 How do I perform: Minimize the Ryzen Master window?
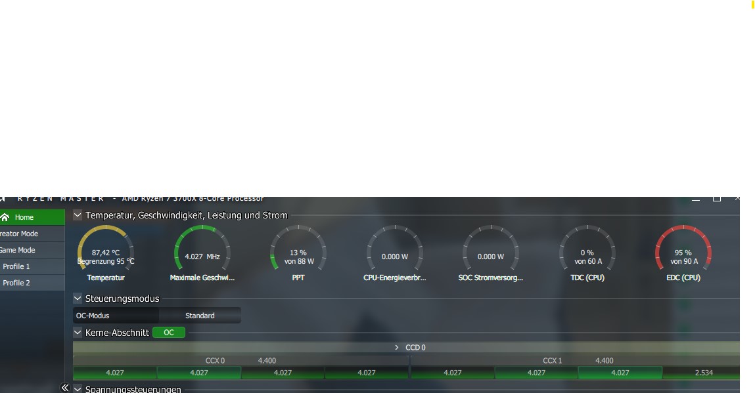pyautogui.click(x=696, y=199)
